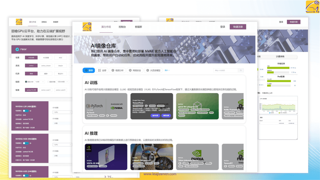Click previous arrow on AI 推理 carousel
The width and height of the screenshot is (320, 180).
point(88,157)
